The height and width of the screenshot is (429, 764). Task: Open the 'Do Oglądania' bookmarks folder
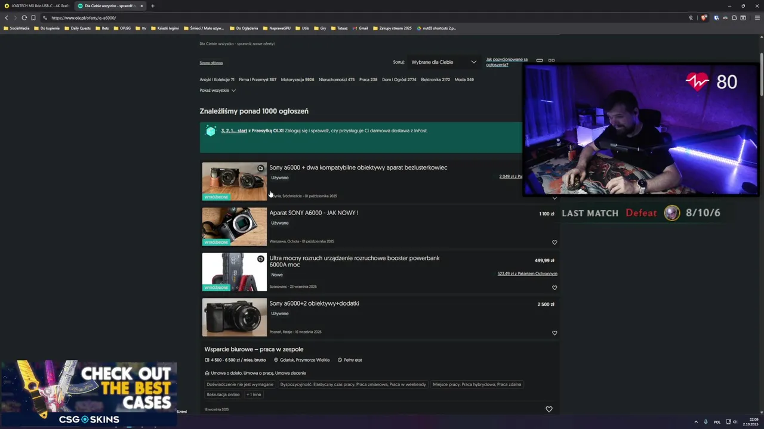[244, 28]
